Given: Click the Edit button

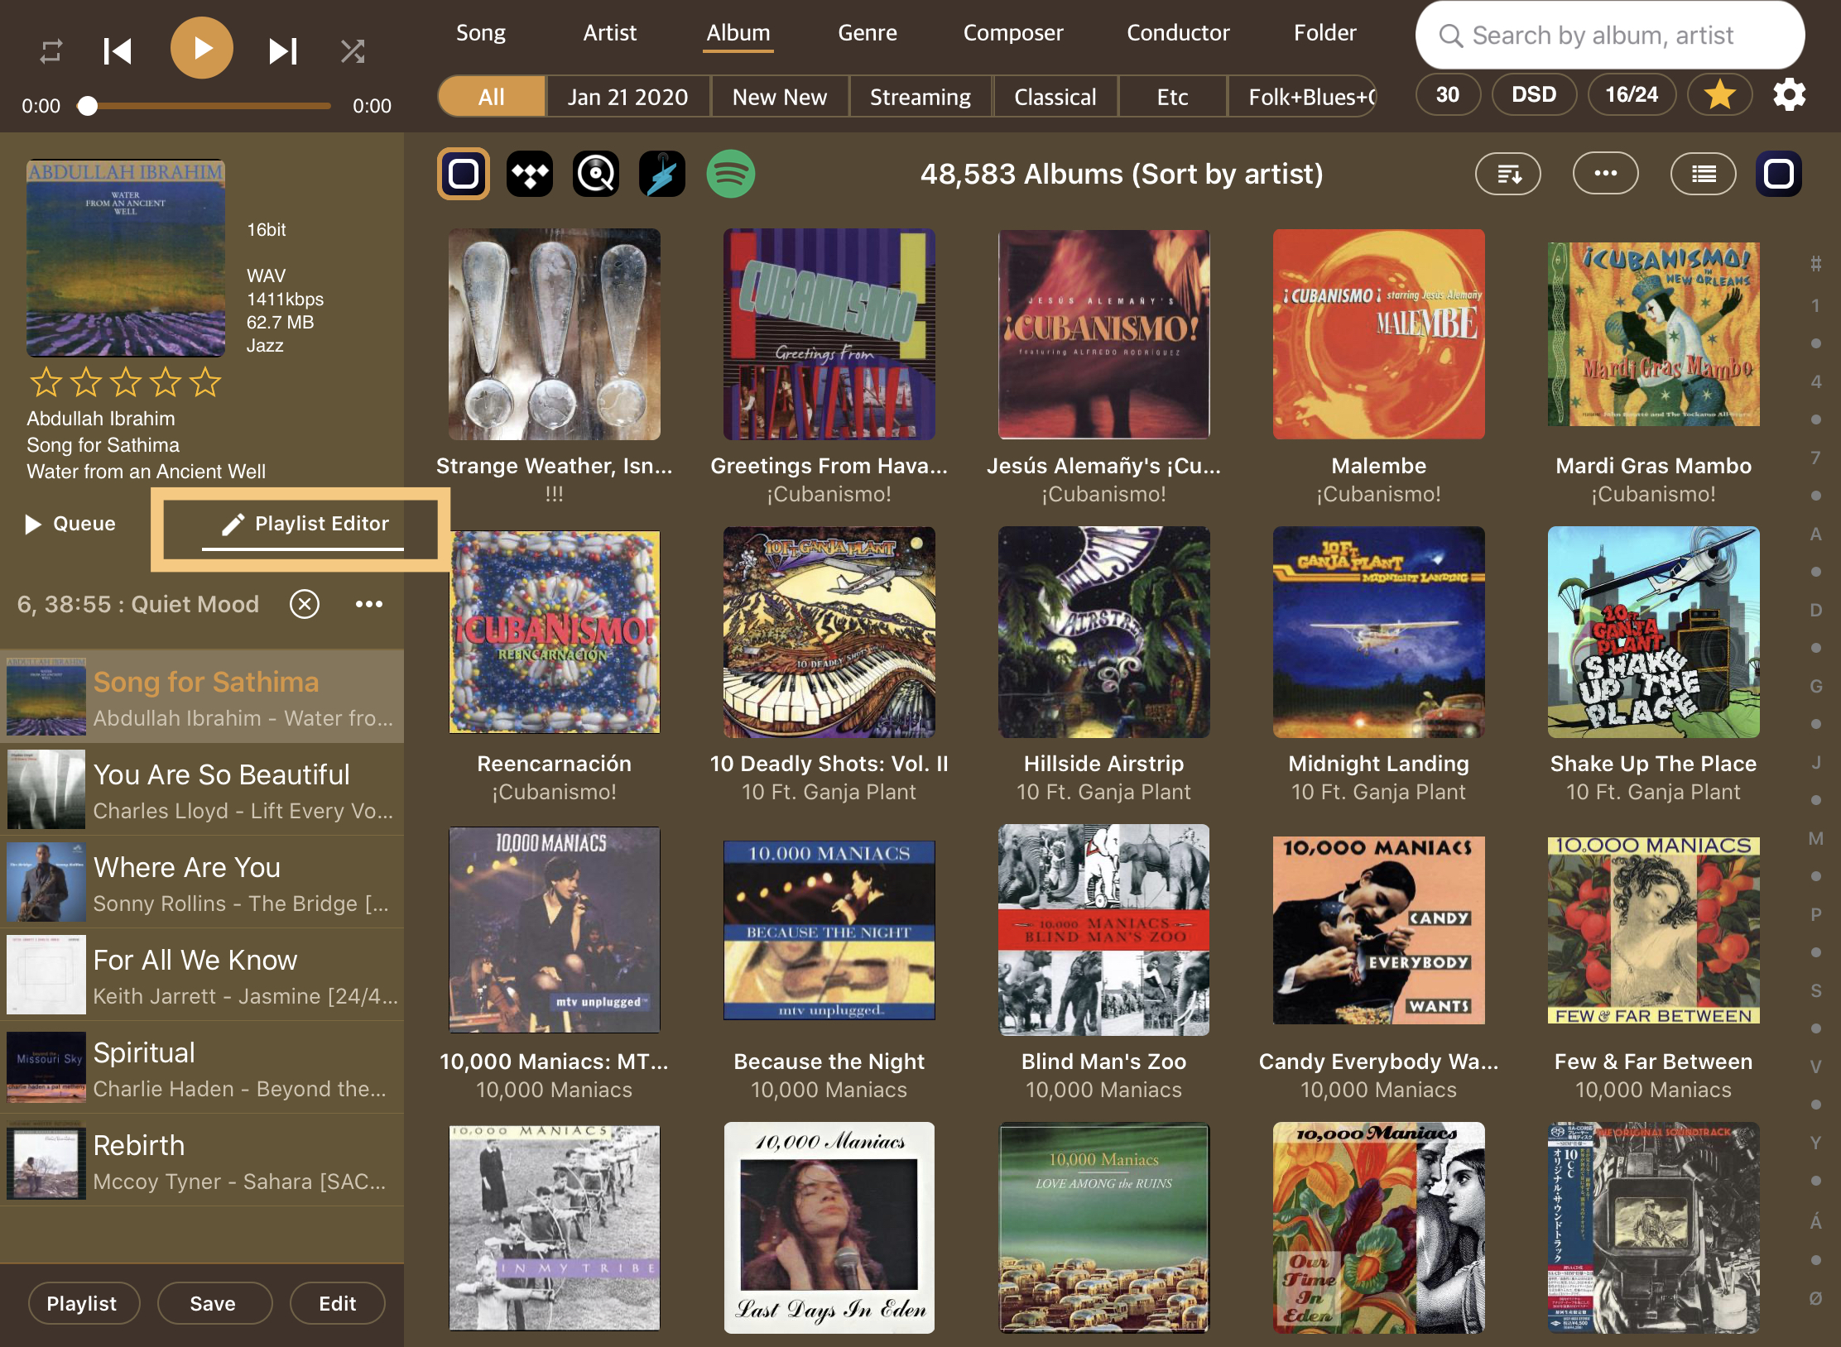Looking at the screenshot, I should [338, 1303].
